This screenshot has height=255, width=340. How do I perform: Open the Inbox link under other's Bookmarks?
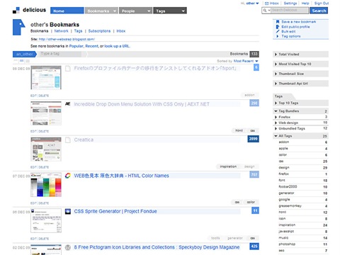[121, 31]
